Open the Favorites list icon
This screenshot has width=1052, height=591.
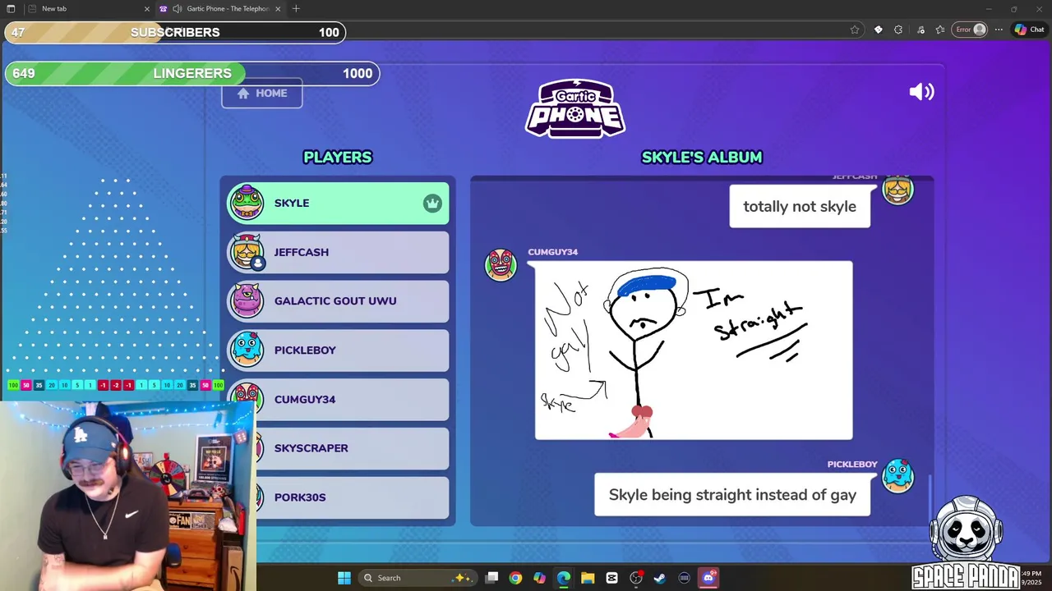[x=940, y=30]
